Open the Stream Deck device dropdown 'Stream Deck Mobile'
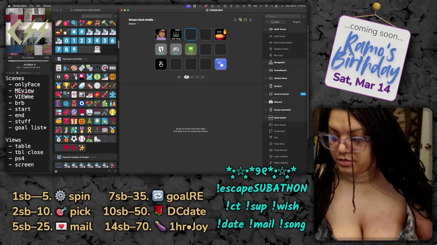This screenshot has height=245, width=437. click(x=142, y=20)
